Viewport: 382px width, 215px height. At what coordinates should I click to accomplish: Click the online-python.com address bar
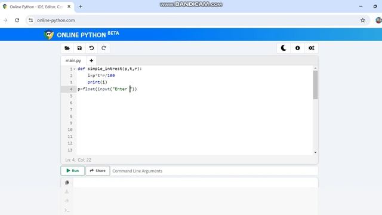tap(198, 20)
